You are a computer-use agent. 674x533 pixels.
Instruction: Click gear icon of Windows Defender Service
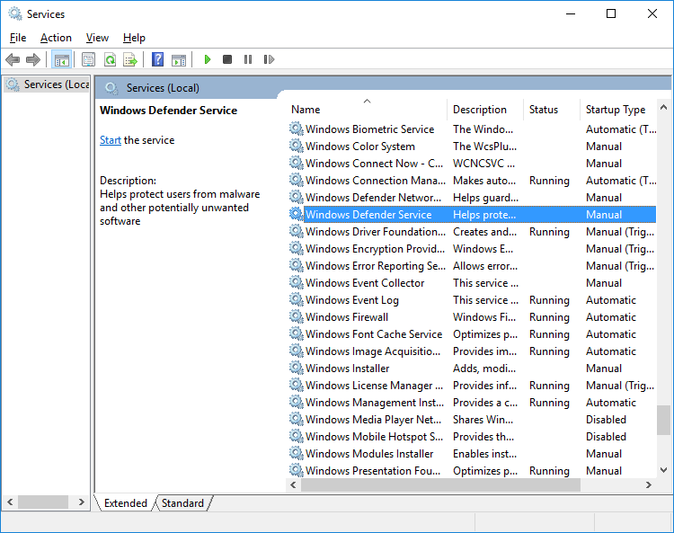click(297, 214)
